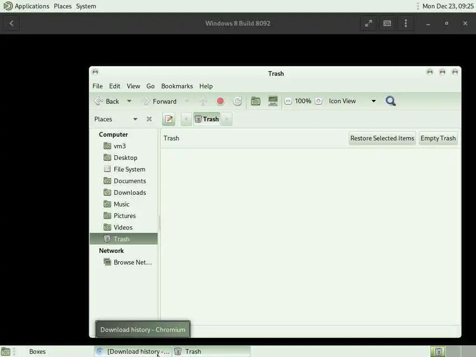The image size is (476, 357).
Task: Select Downloads in the sidebar
Action: (124, 192)
